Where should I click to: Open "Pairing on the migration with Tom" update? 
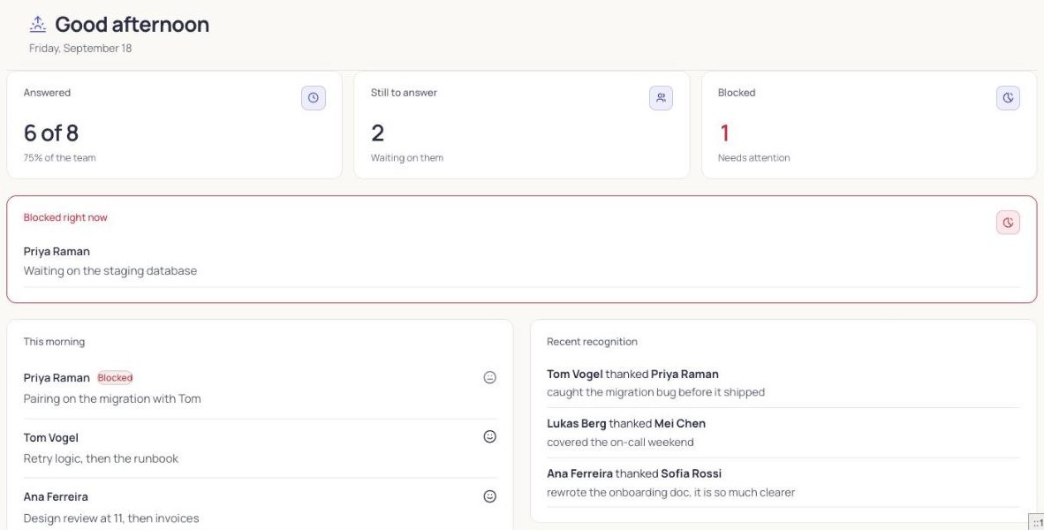click(112, 399)
